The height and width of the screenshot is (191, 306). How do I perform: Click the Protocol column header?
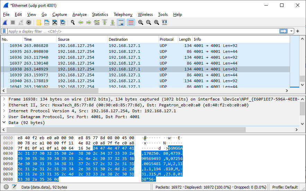click(x=166, y=39)
